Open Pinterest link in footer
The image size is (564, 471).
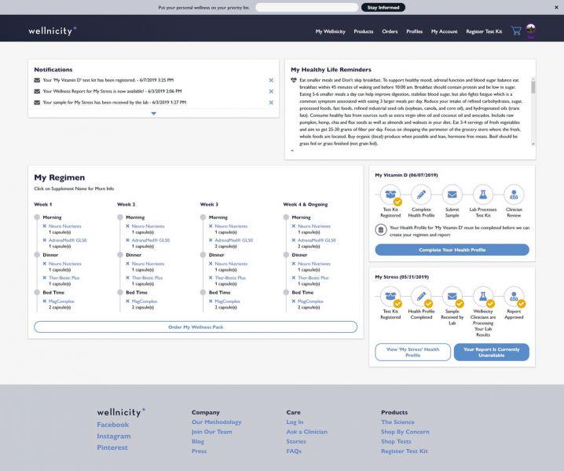click(x=112, y=447)
